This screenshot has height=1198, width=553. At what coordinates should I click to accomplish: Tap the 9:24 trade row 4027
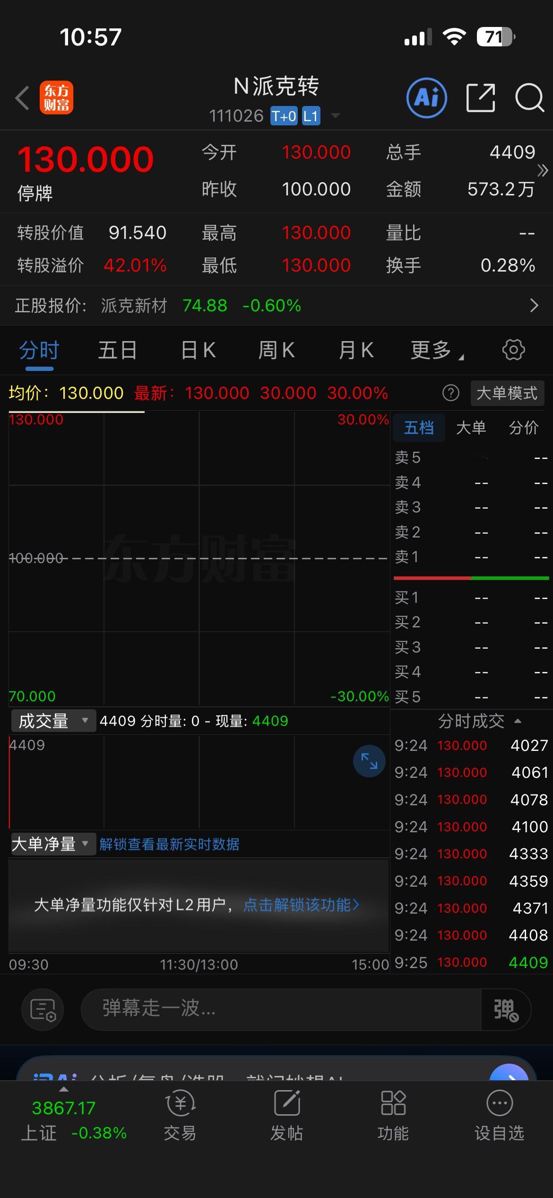coord(471,746)
